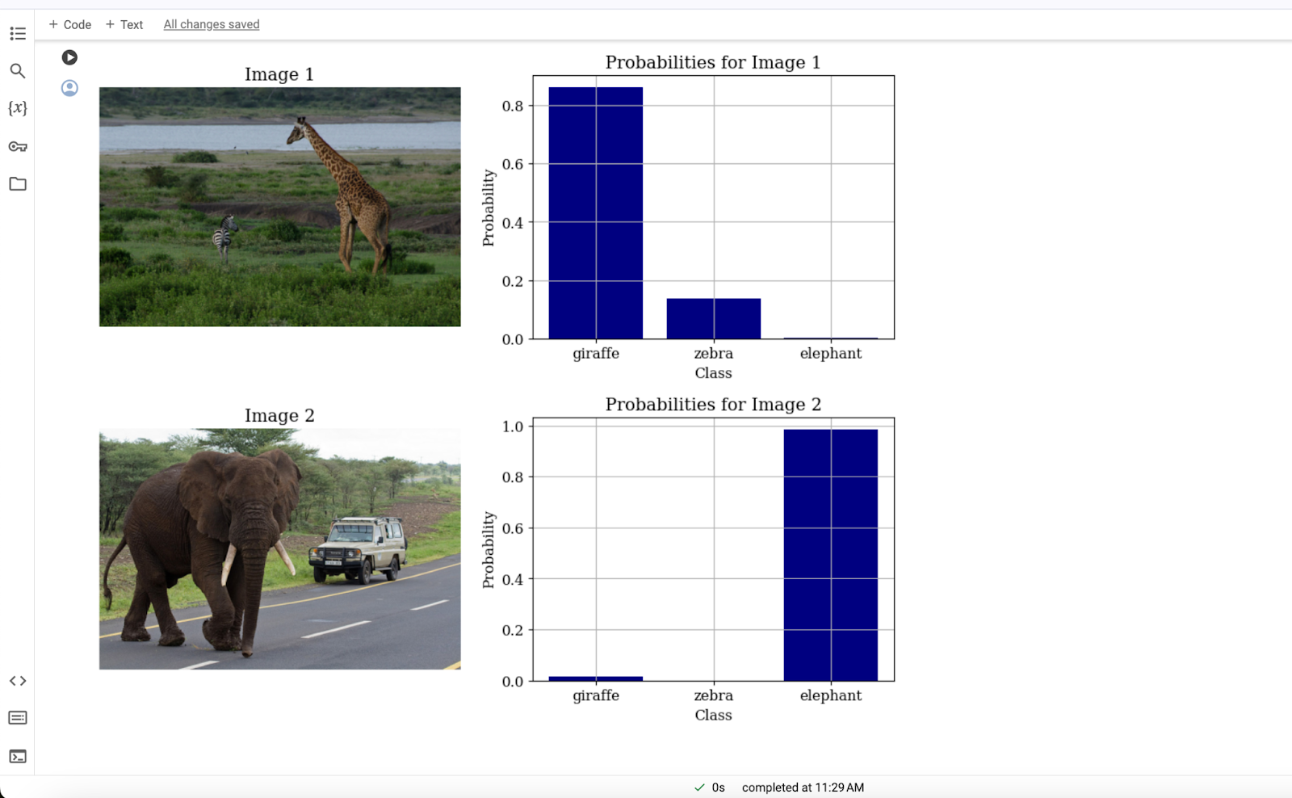This screenshot has width=1292, height=798.
Task: Click the Image 1 giraffe photo
Action: (x=279, y=207)
